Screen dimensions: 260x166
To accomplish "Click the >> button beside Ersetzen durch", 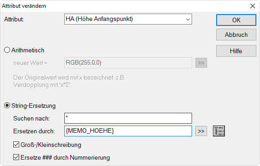I will (x=201, y=131).
